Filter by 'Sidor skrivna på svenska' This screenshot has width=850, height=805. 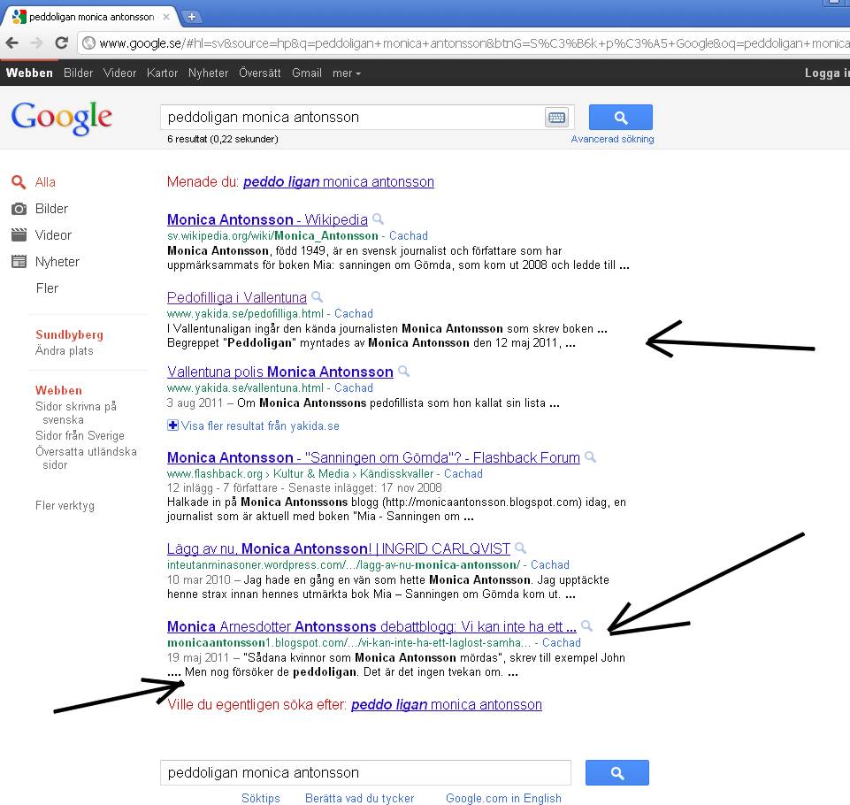tap(76, 413)
